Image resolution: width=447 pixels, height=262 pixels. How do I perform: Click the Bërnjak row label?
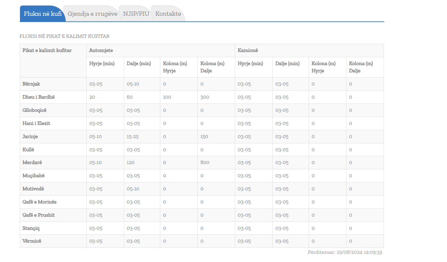pyautogui.click(x=31, y=84)
